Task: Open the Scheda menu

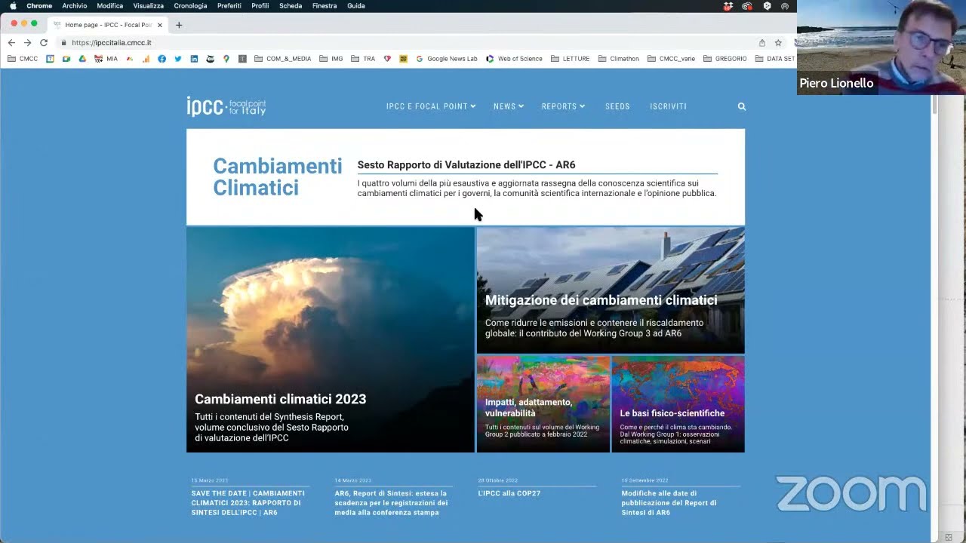Action: click(x=291, y=5)
